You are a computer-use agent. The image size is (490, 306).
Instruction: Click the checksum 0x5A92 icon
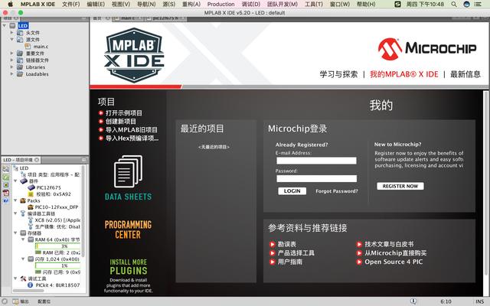pyautogui.click(x=31, y=194)
